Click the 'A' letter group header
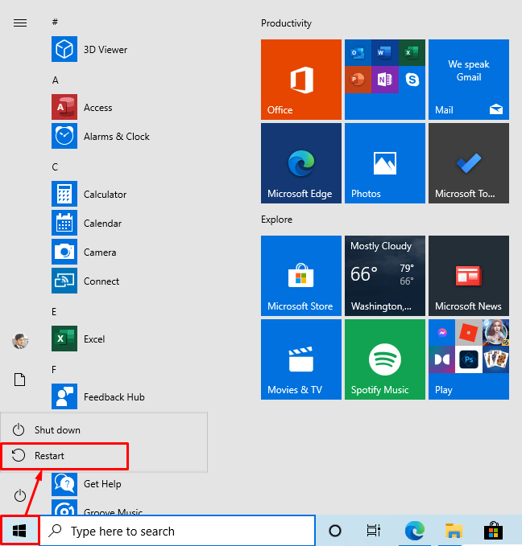The image size is (522, 546). [55, 80]
